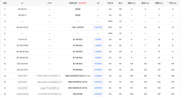Screen dimensions: 180x97
Task: Click the AS25820 link in hop 13
Action: 98,82
